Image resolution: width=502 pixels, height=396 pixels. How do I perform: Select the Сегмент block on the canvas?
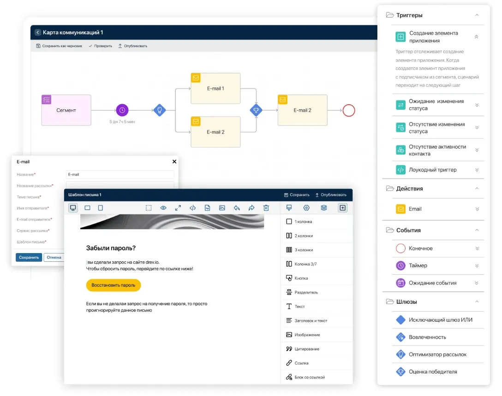point(66,110)
